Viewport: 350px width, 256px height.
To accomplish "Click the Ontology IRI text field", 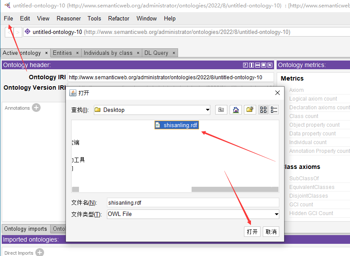I will point(171,77).
